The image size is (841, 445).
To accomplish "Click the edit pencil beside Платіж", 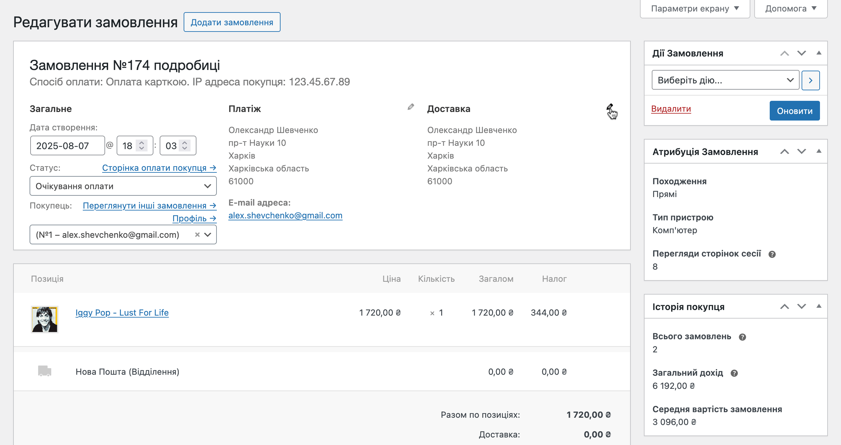I will click(411, 107).
